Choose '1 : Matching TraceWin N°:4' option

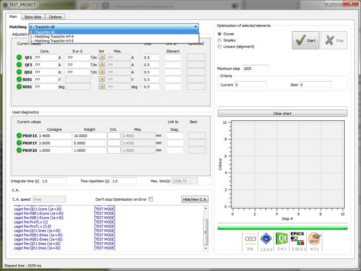pyautogui.click(x=114, y=37)
